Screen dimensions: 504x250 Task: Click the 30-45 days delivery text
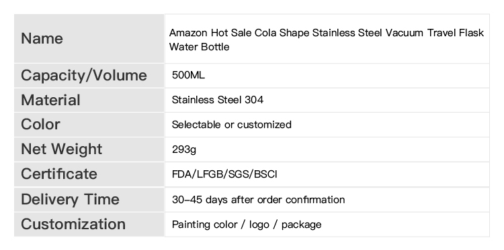tap(259, 199)
